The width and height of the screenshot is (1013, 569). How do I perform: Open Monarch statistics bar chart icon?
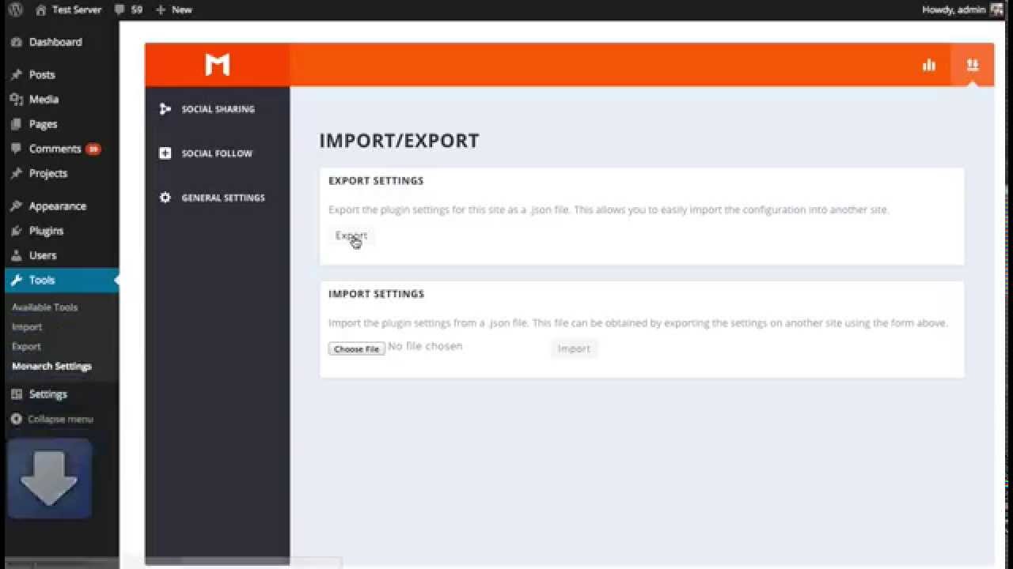929,65
